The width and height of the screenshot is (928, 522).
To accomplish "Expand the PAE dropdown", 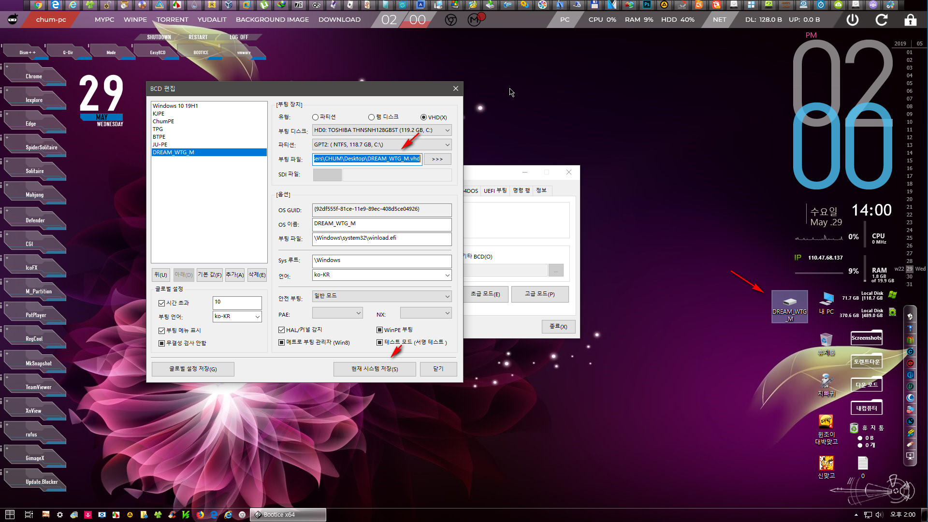I will [x=337, y=313].
